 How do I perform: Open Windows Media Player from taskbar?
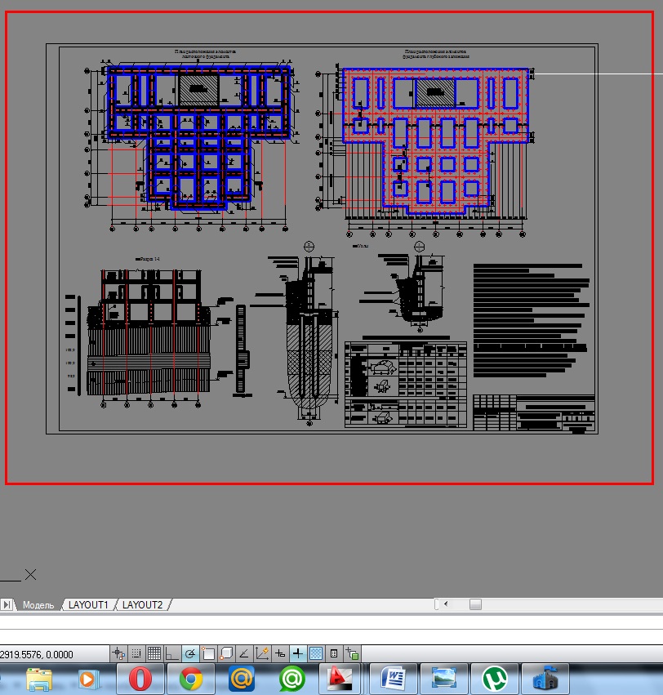click(88, 679)
